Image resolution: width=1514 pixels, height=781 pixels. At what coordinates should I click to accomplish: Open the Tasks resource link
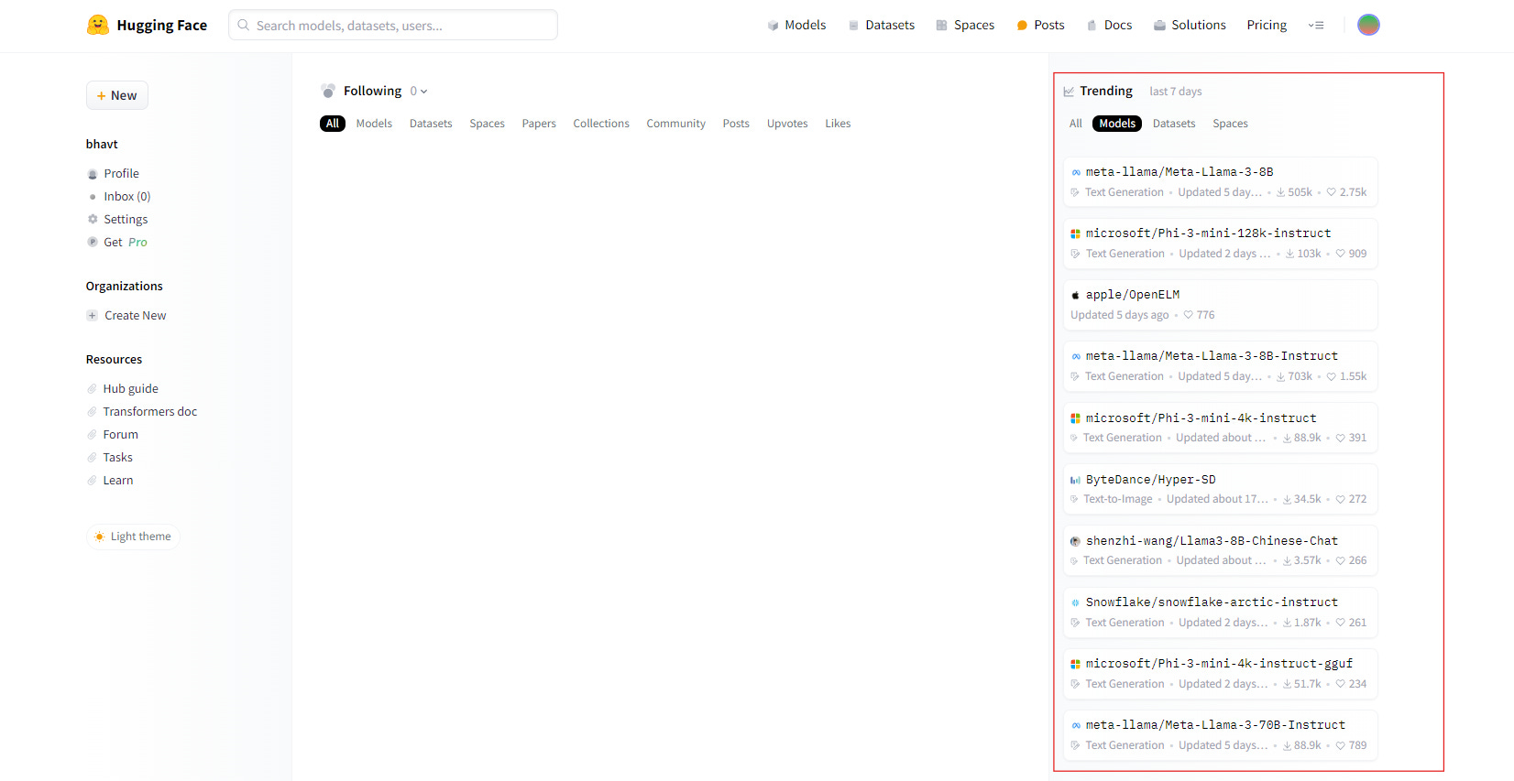tap(109, 458)
